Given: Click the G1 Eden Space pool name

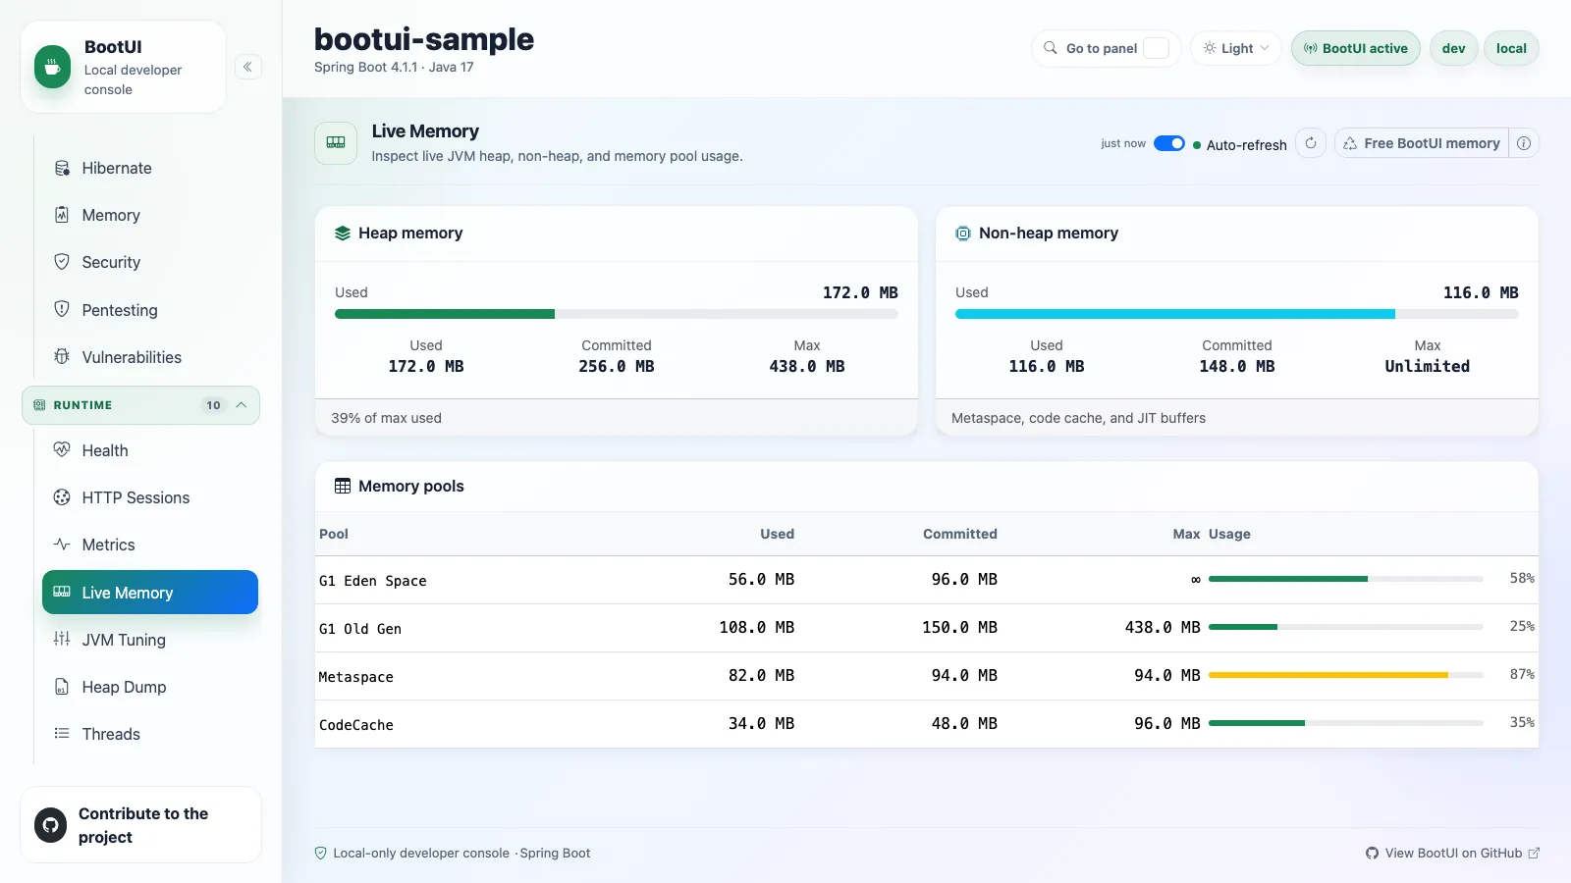Looking at the screenshot, I should tap(373, 581).
